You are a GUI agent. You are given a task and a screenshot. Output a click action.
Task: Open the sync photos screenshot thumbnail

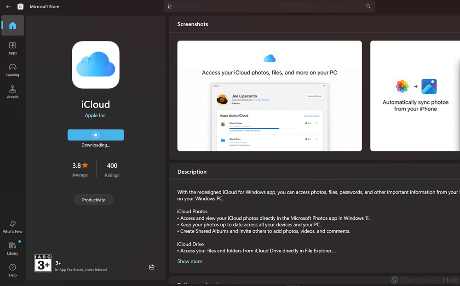point(415,96)
